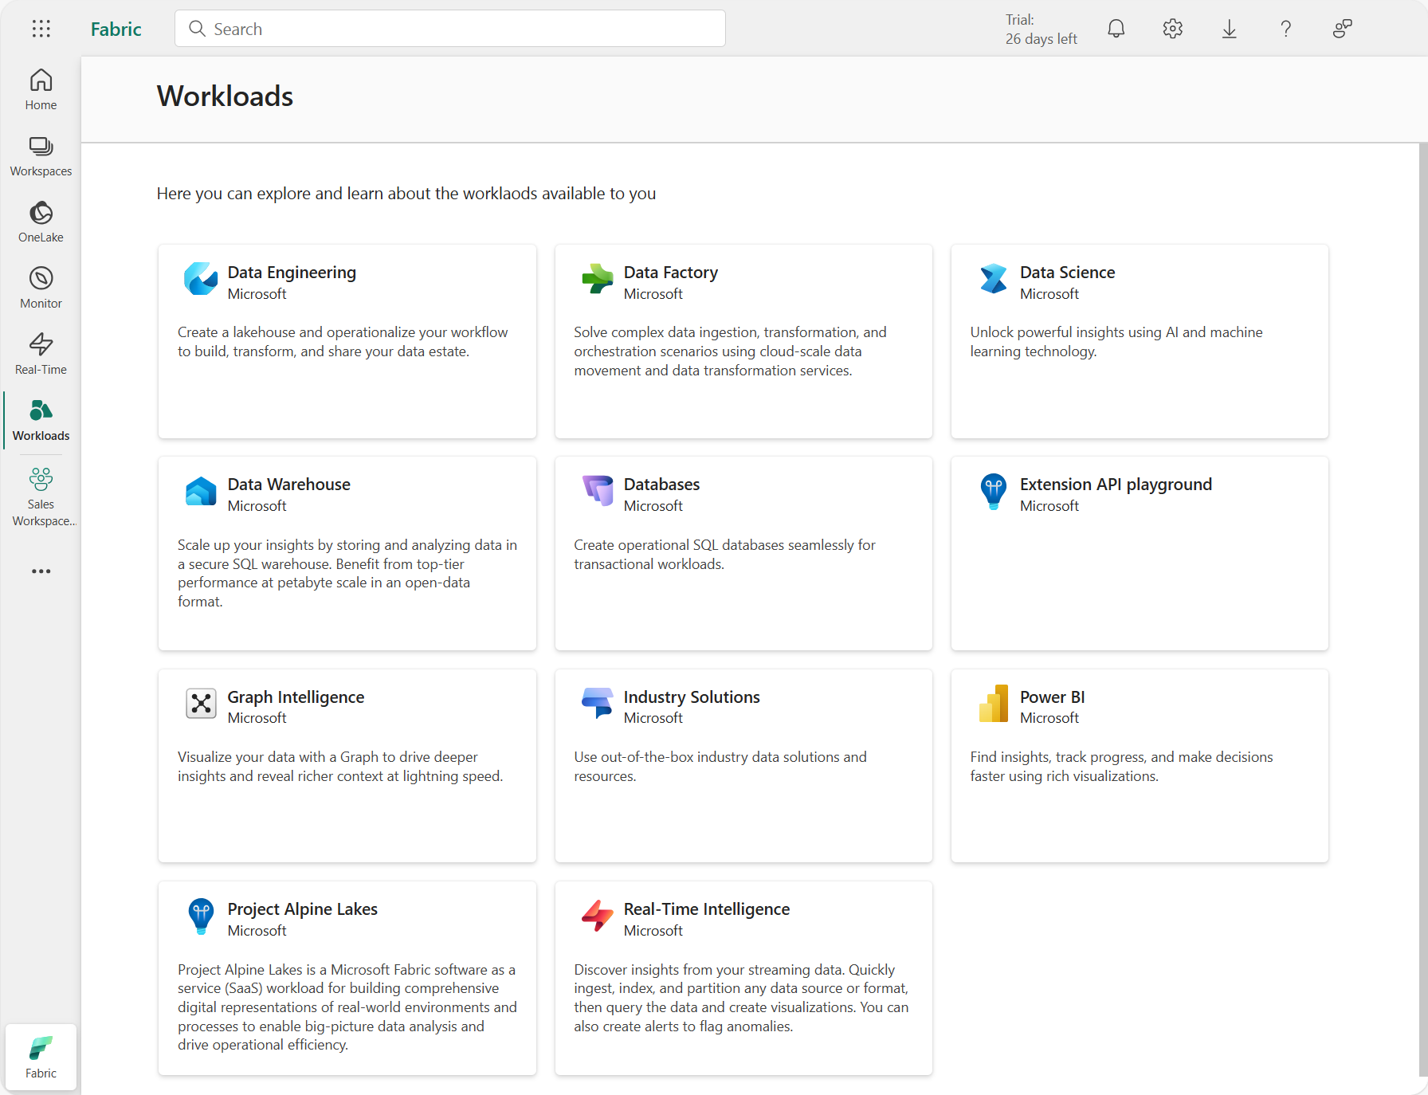Open the Power BI card title
The image size is (1428, 1095).
tap(1052, 697)
